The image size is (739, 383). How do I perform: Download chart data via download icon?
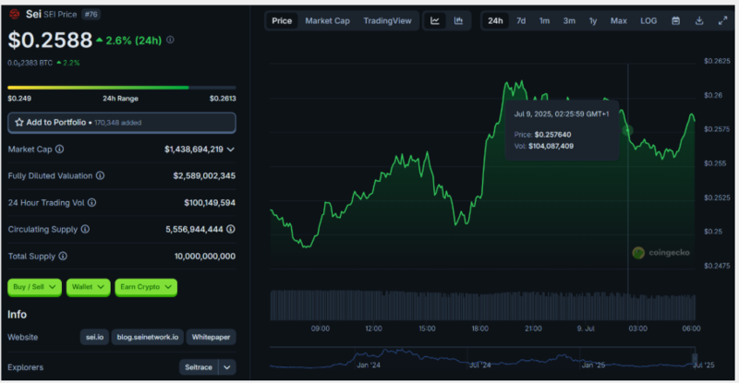699,20
